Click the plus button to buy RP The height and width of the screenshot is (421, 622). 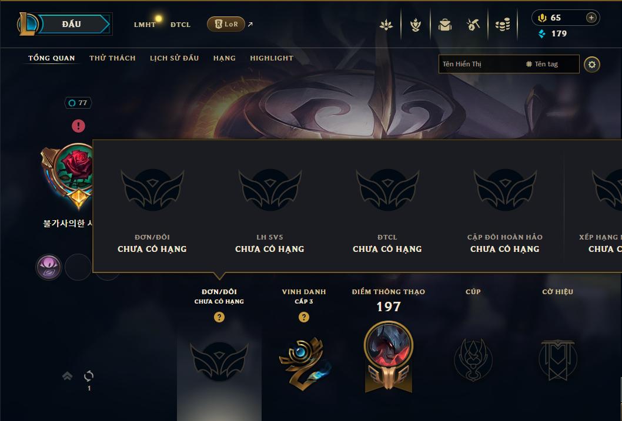click(591, 18)
